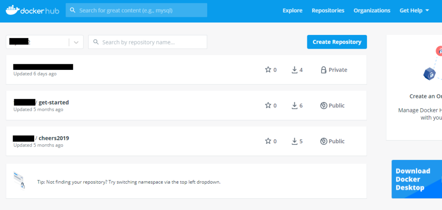The image size is (442, 210).
Task: Click download icon on Private repository row
Action: pyautogui.click(x=294, y=70)
